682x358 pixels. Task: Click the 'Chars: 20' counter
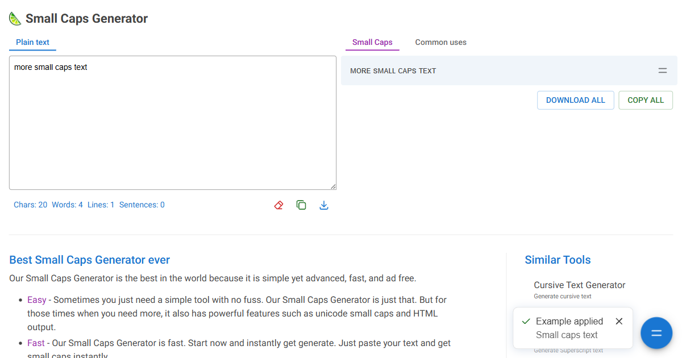point(30,205)
